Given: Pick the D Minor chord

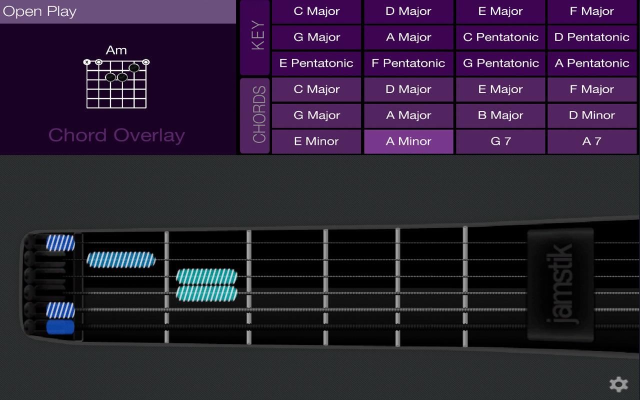Looking at the screenshot, I should (x=592, y=115).
